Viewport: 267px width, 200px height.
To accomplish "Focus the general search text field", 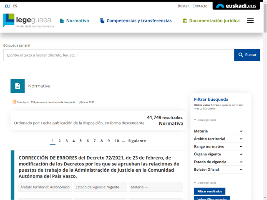I will click(118, 55).
